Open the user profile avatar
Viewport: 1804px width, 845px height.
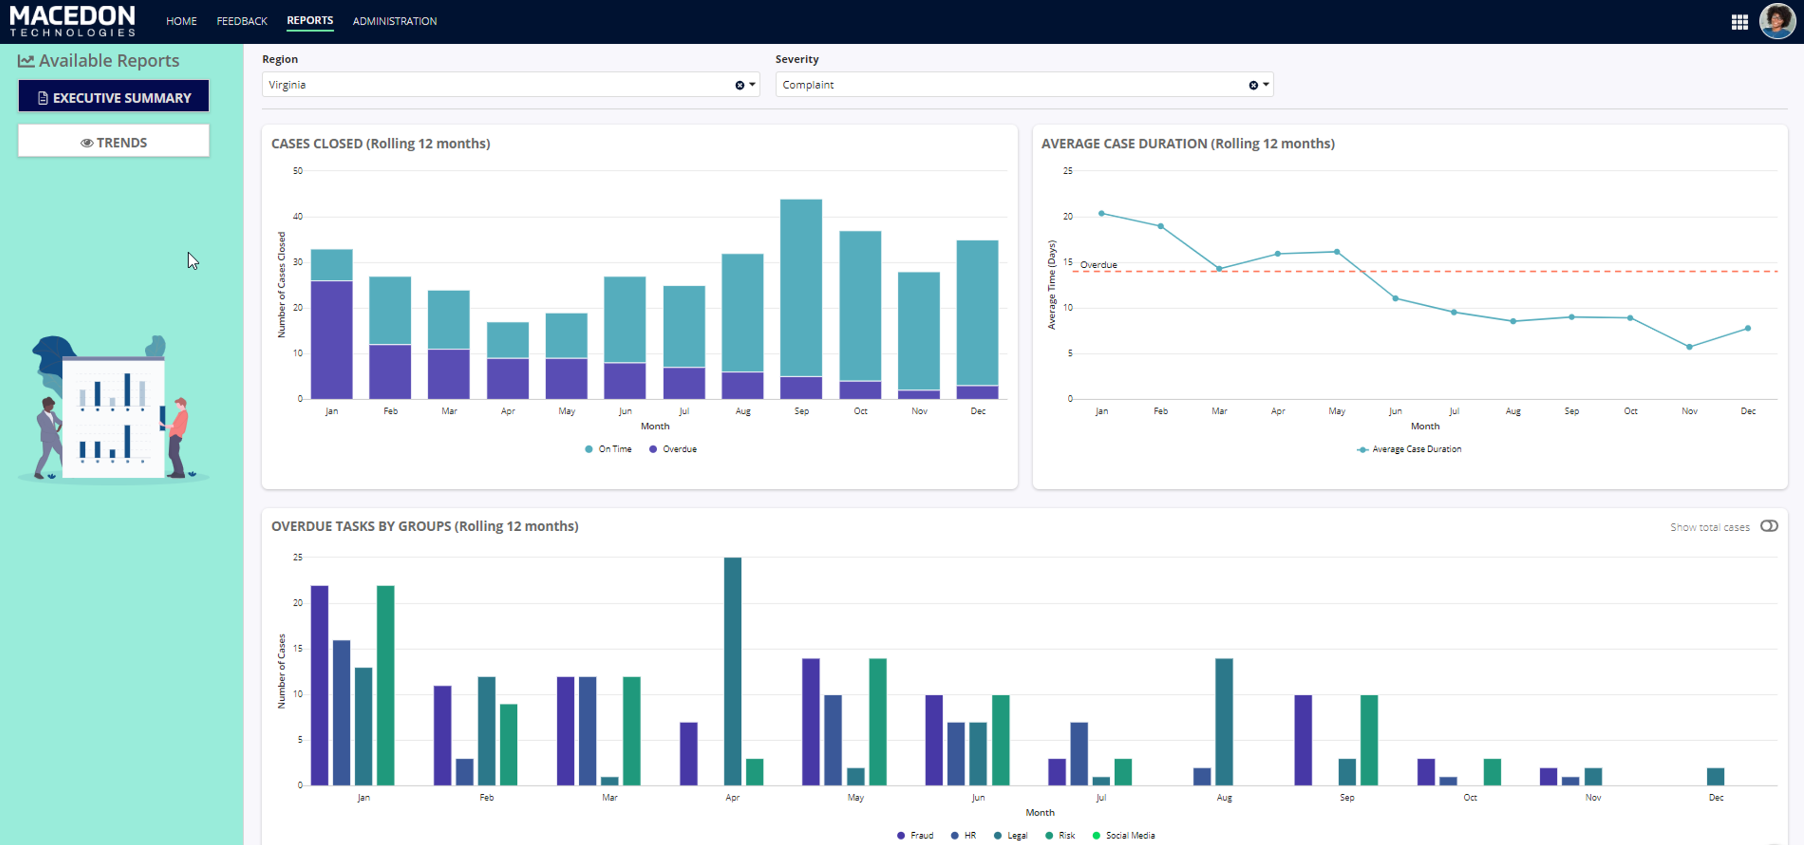1777,21
